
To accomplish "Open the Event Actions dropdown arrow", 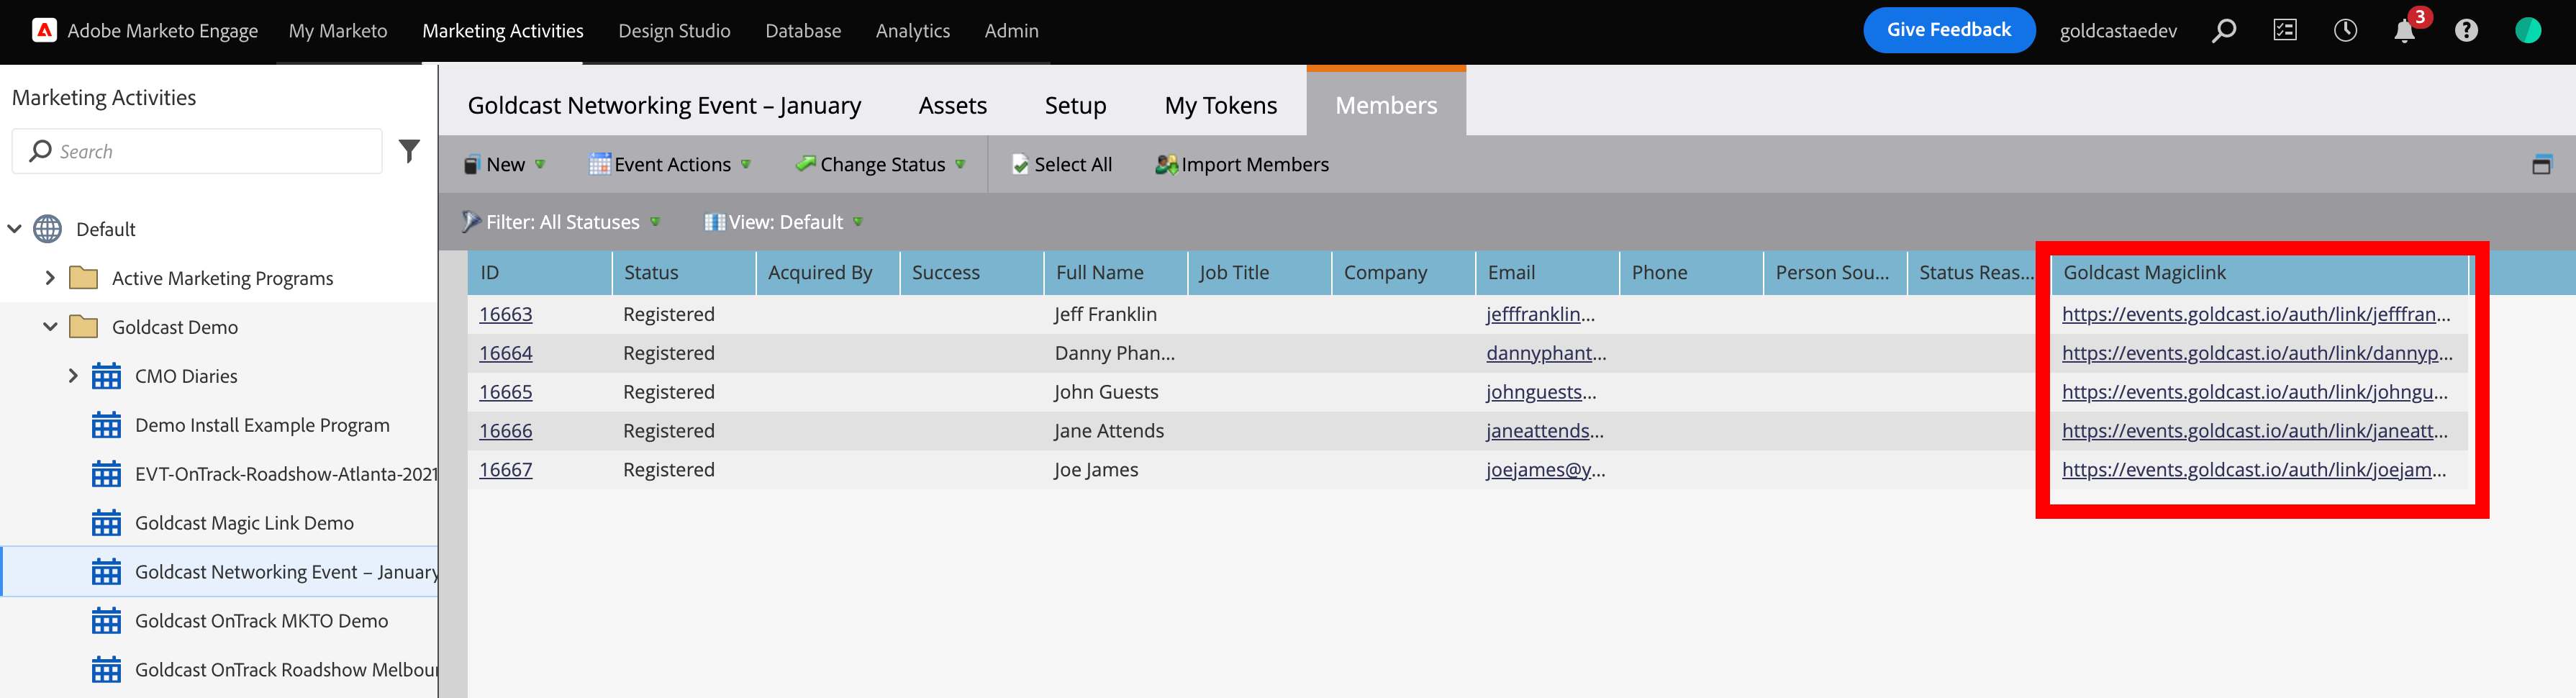I will pos(746,165).
